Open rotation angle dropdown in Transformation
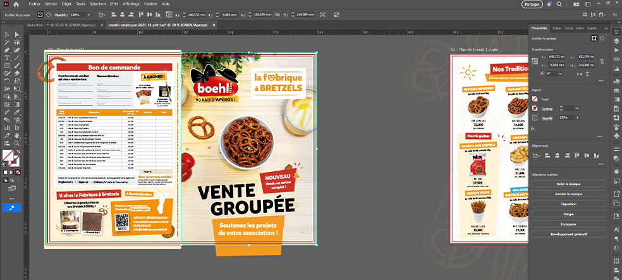The height and width of the screenshot is (280, 622). click(x=560, y=74)
